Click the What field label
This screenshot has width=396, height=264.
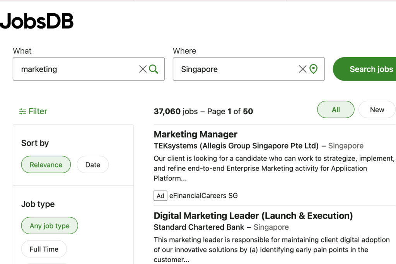22,51
